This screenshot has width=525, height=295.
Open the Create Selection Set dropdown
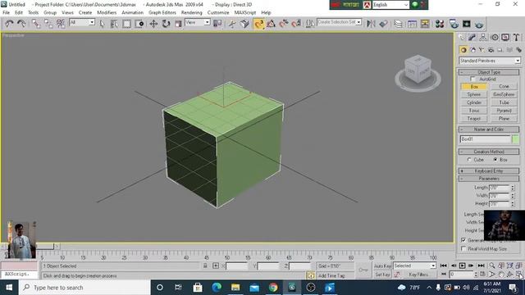tap(339, 22)
